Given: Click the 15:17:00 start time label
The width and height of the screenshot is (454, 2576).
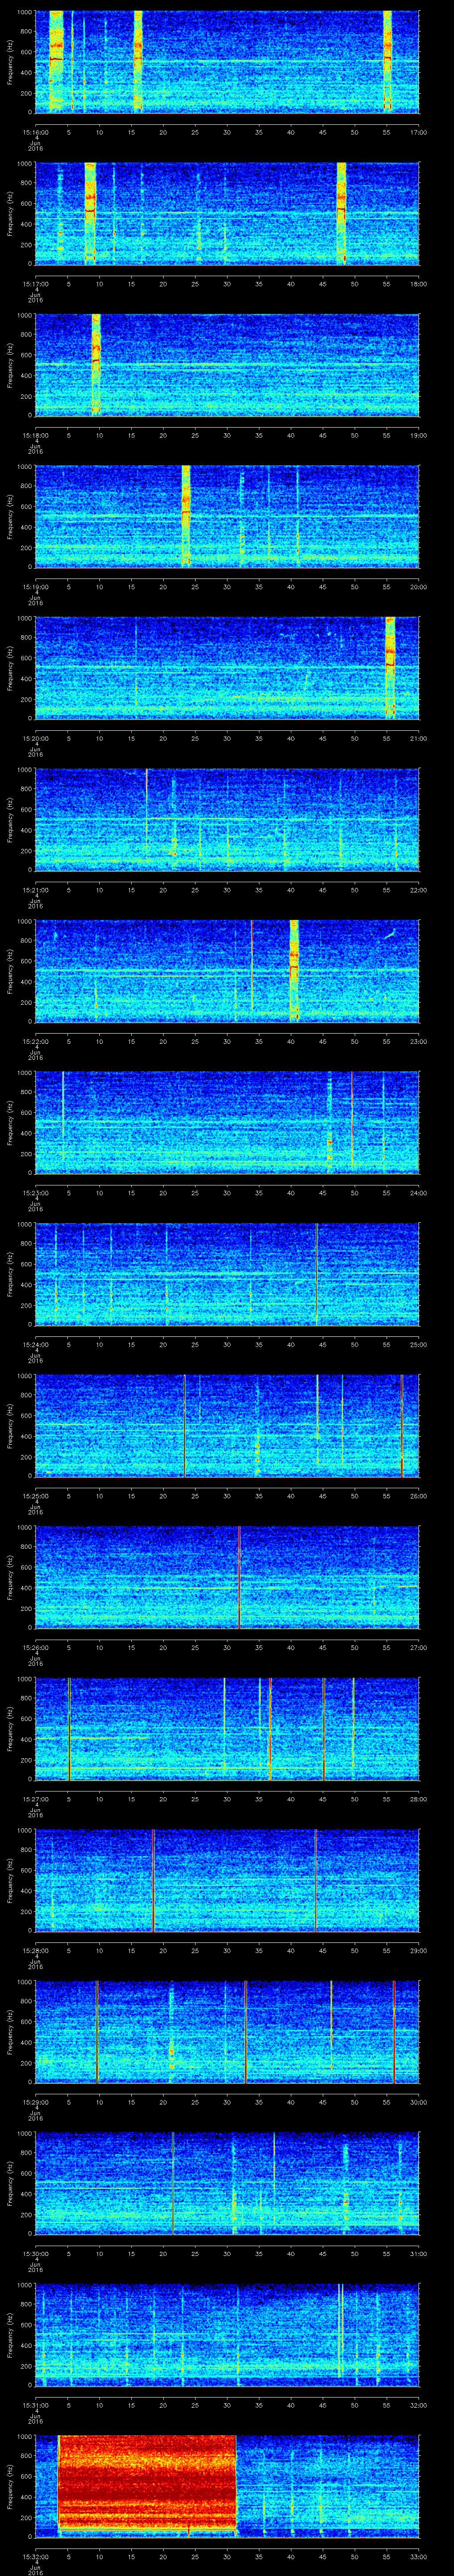Looking at the screenshot, I should pyautogui.click(x=35, y=284).
